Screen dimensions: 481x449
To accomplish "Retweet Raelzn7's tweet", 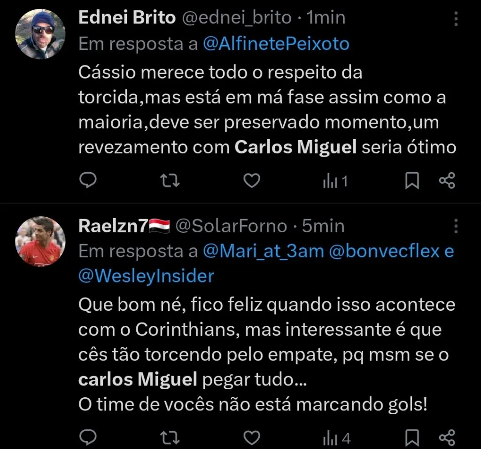I will 170,437.
